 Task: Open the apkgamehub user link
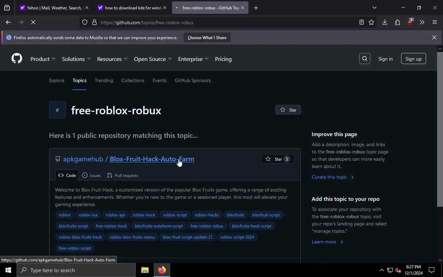tap(83, 159)
